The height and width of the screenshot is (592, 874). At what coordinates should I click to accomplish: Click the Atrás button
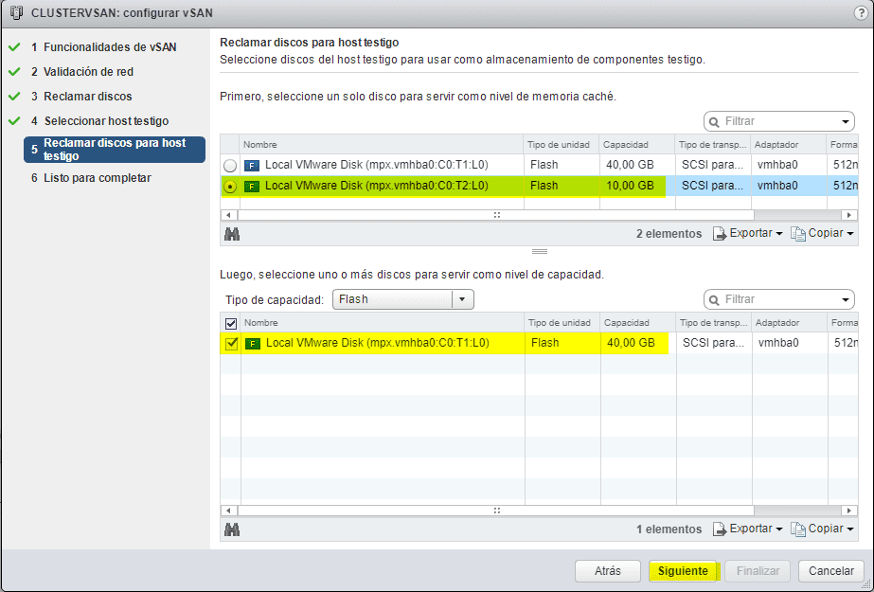click(x=607, y=571)
